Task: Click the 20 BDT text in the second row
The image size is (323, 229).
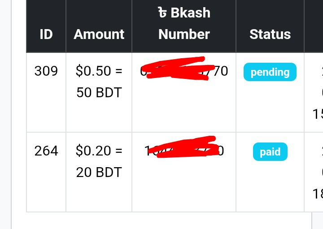Action: [99, 172]
